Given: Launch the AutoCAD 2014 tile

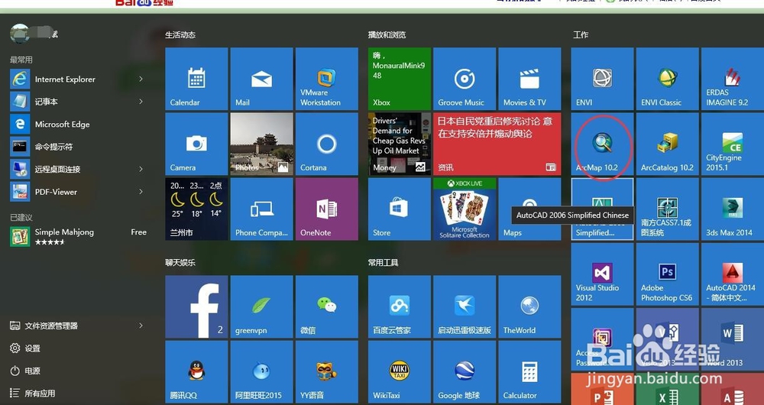Looking at the screenshot, I should pyautogui.click(x=733, y=274).
